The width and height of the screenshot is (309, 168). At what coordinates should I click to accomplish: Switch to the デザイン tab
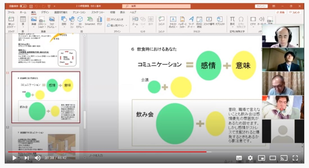tap(45, 12)
